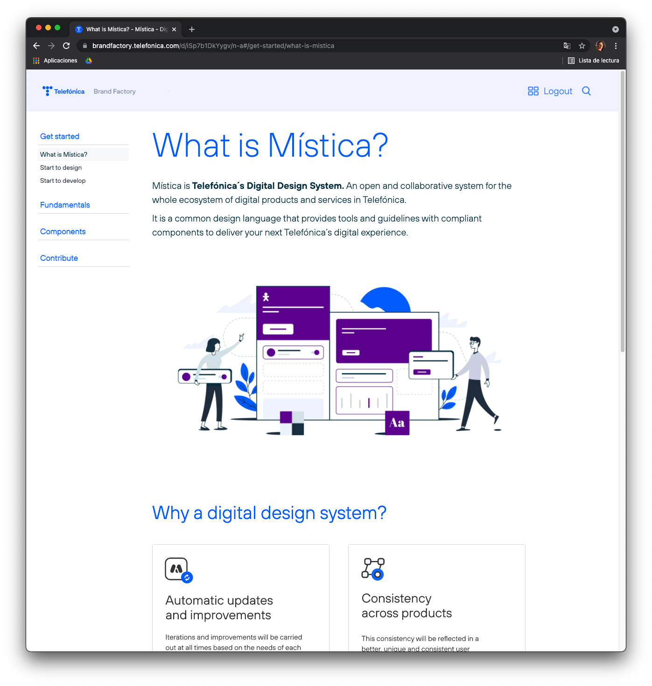The width and height of the screenshot is (652, 686).
Task: Open the site search magnifier icon
Action: tap(587, 91)
